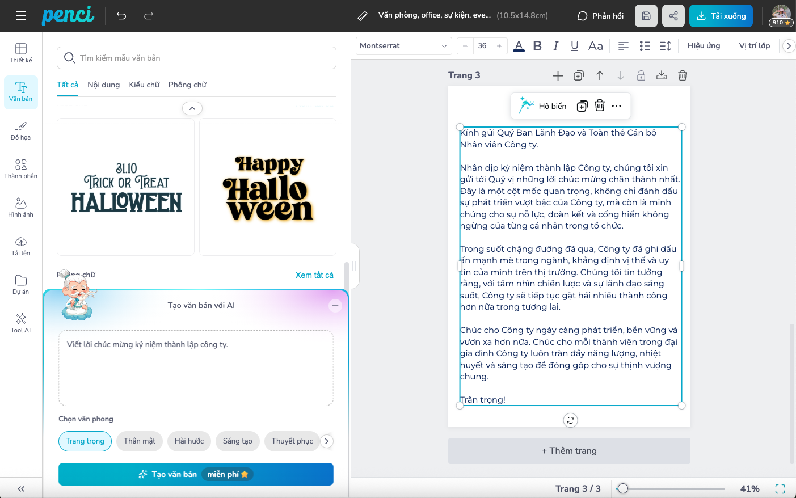Click the Tìm kiếm mẫu văn bản search field
Screen dimensions: 796x498
196,58
